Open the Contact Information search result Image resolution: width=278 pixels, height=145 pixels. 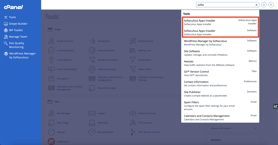[220, 84]
